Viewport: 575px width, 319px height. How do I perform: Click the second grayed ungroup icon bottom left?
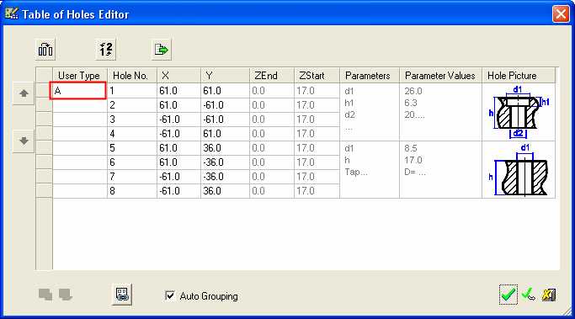coord(66,295)
